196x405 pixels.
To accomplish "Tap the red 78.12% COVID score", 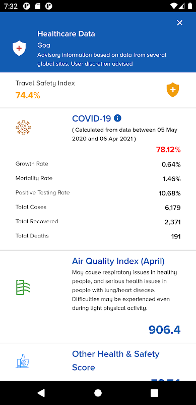I will 168,149.
